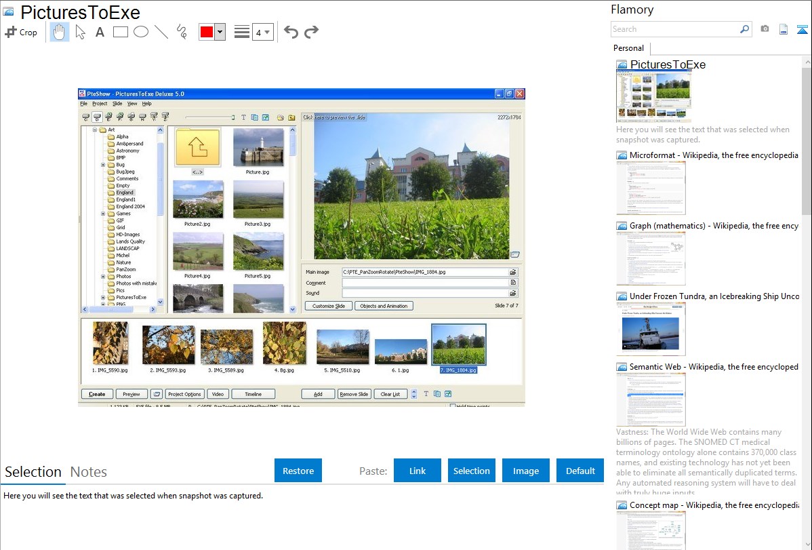Open the File menu in PteShow
This screenshot has height=550, width=812.
[84, 104]
